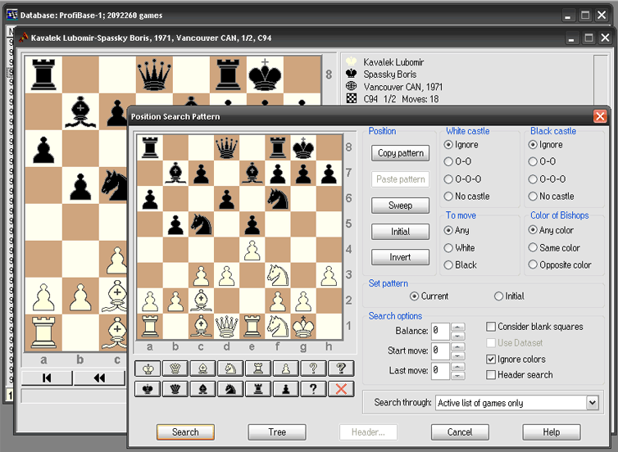Click the black king on g8 in game window
Image resolution: width=618 pixels, height=452 pixels.
[x=265, y=75]
